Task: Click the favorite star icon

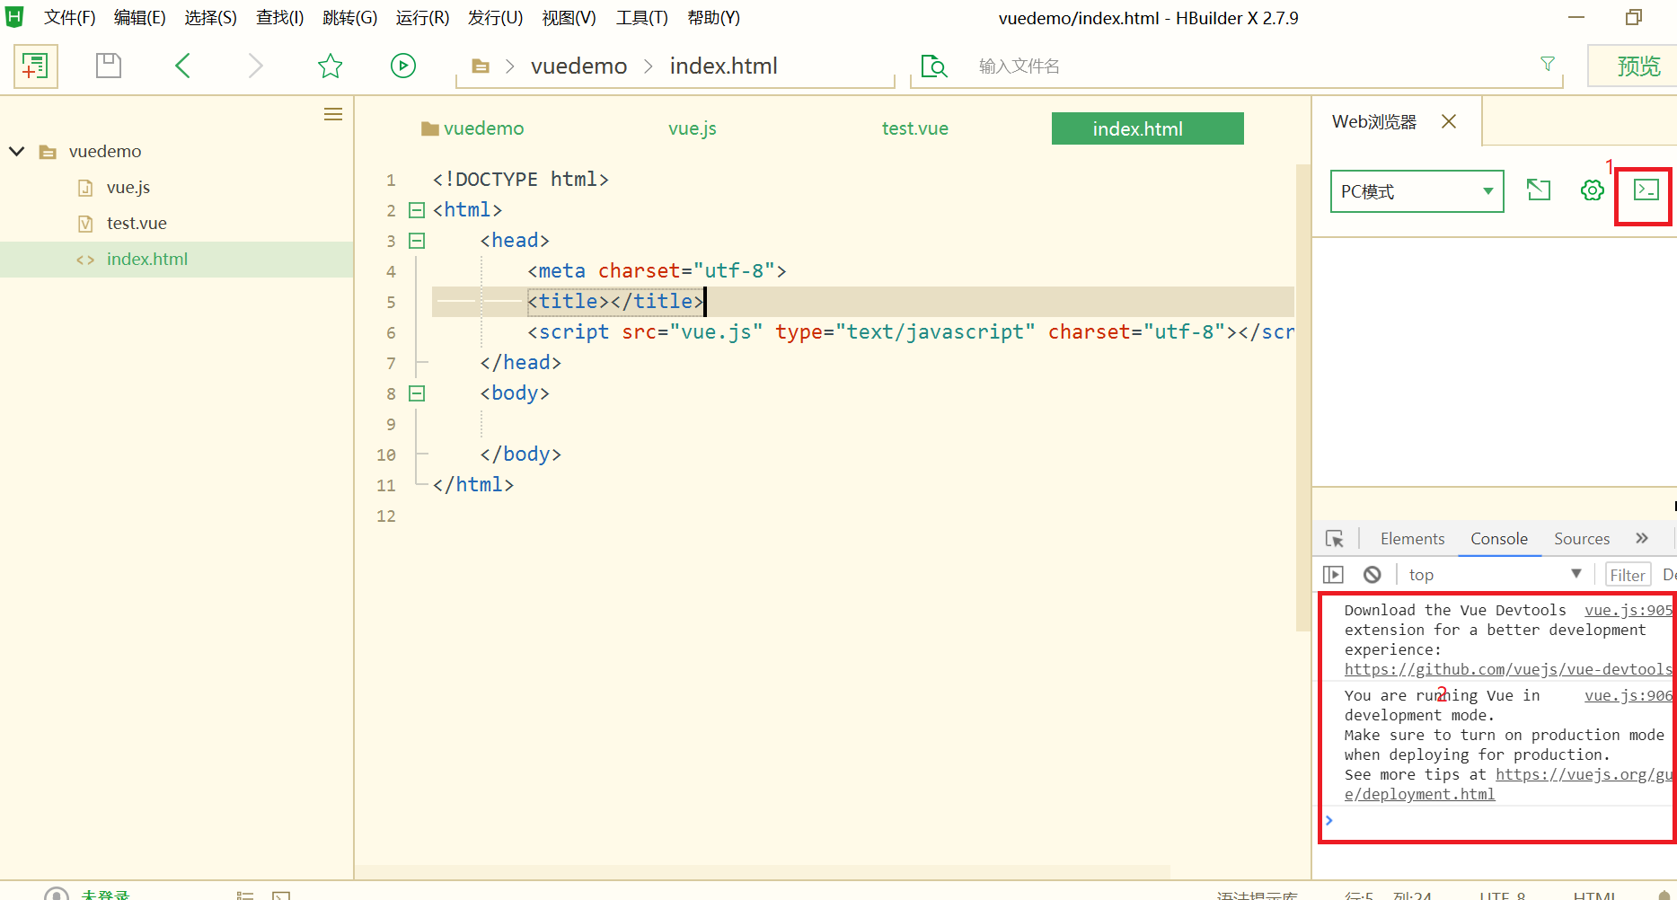Action: [330, 66]
